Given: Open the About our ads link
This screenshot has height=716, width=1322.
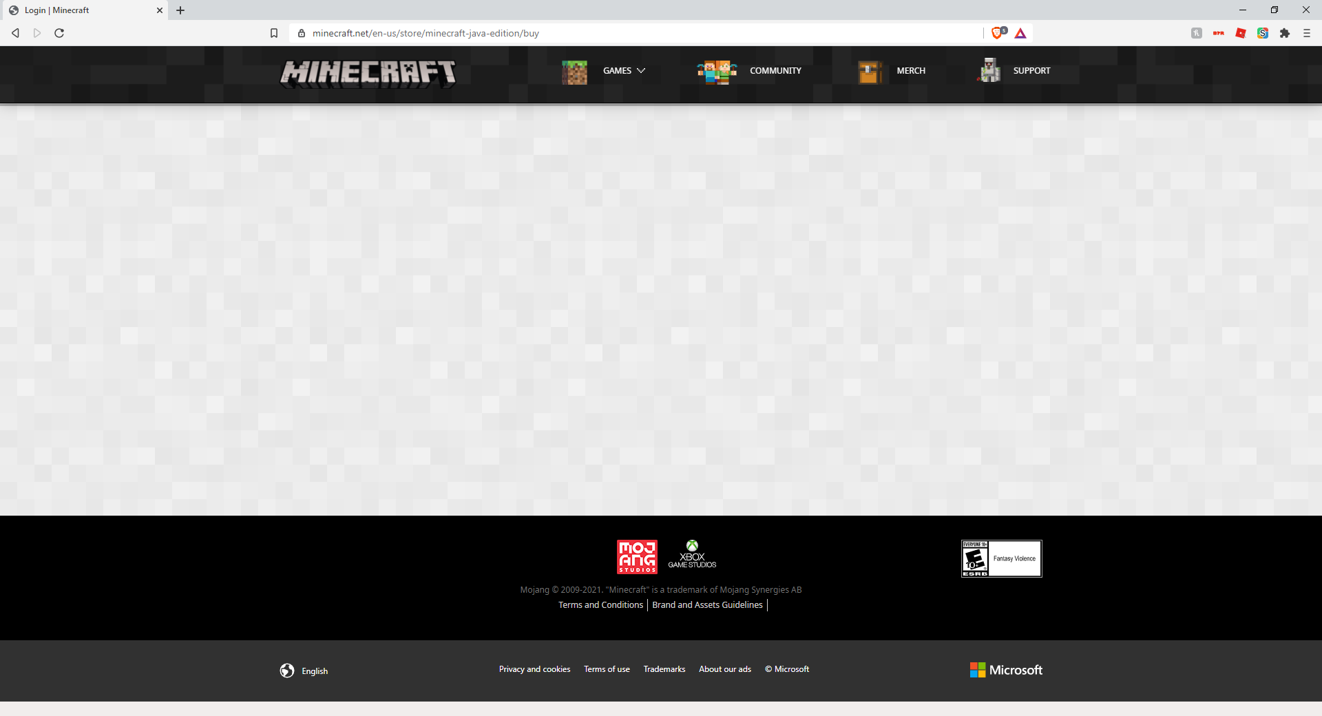Looking at the screenshot, I should 725,669.
